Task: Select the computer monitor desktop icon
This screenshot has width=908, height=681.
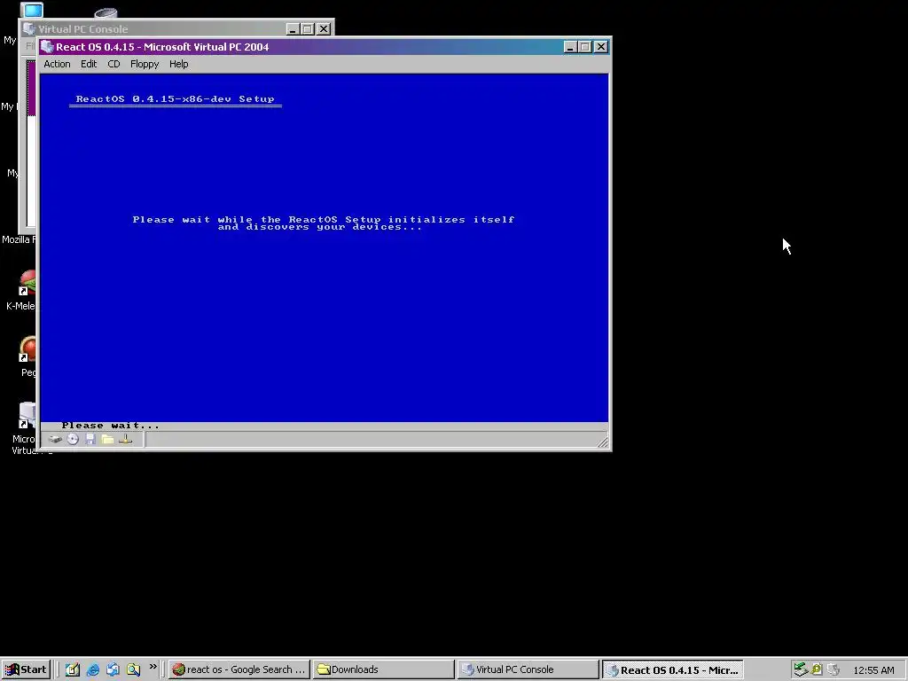Action: click(x=31, y=10)
